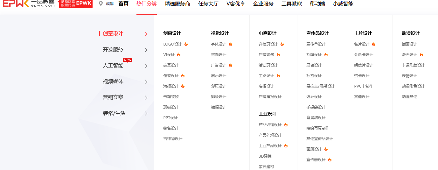The width and height of the screenshot is (438, 170).
Task: Click the fire icon beside 名片设计
Action: click(x=373, y=44)
